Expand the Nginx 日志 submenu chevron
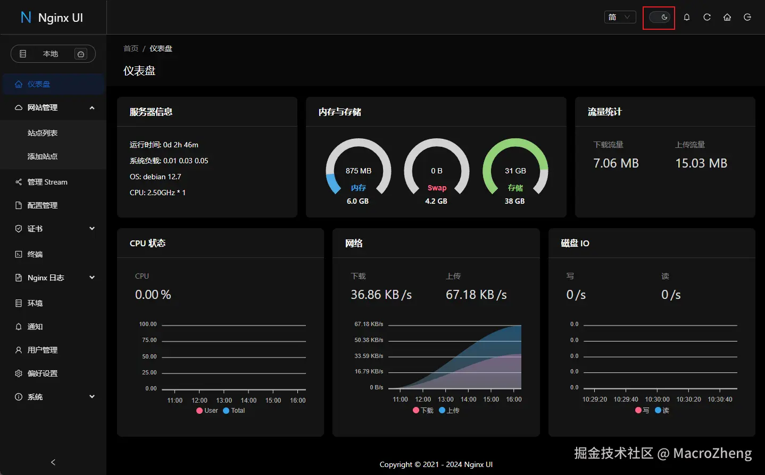The width and height of the screenshot is (765, 475). pyautogui.click(x=92, y=278)
